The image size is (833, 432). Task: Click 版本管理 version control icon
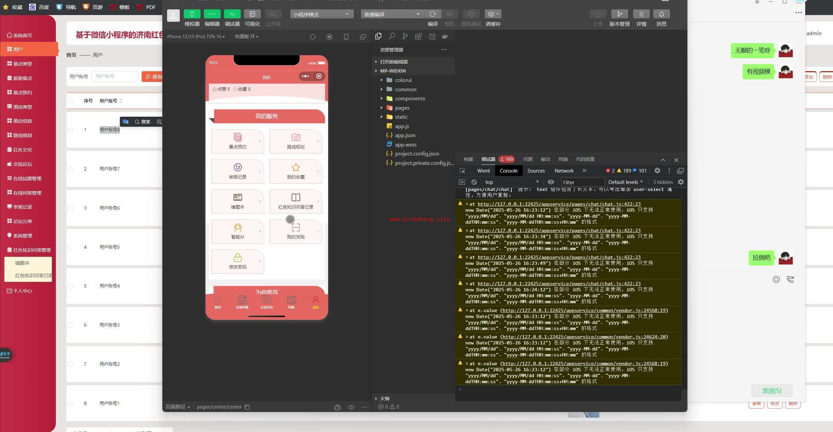coord(619,14)
